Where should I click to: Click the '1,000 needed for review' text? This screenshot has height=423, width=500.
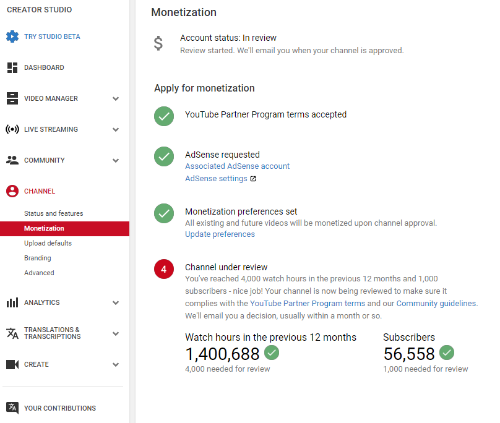(426, 369)
